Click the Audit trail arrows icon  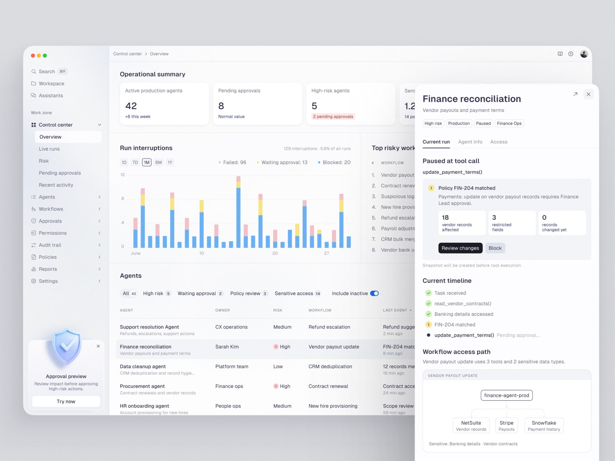(x=34, y=245)
